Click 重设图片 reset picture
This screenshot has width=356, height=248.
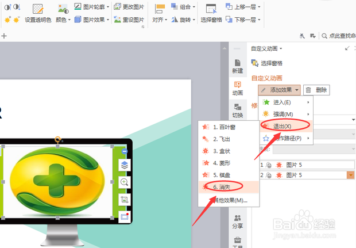point(129,20)
